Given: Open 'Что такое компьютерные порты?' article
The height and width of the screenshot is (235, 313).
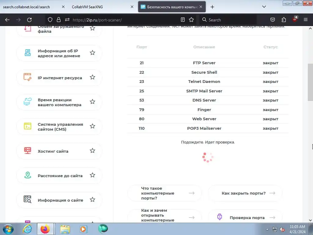Looking at the screenshot, I should (x=165, y=193).
